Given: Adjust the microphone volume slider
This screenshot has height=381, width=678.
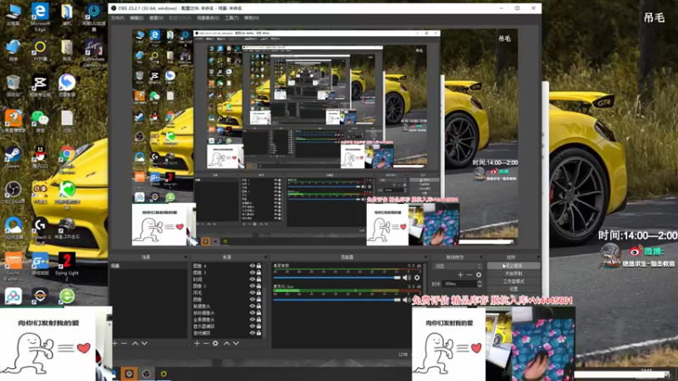Looking at the screenshot, I should (x=336, y=300).
